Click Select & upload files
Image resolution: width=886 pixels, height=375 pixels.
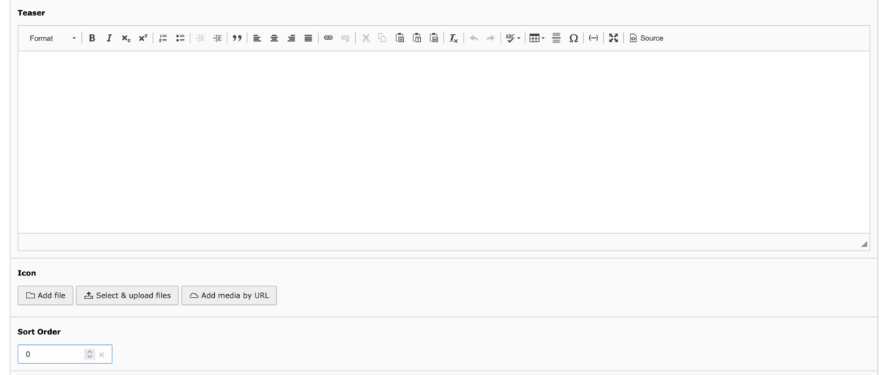(127, 295)
